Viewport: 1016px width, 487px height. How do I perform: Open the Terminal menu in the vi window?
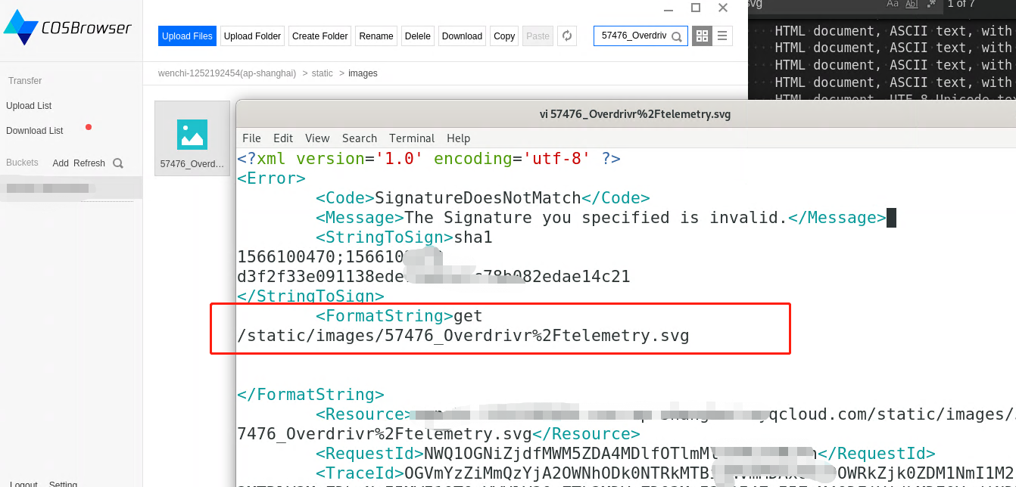[x=411, y=138]
